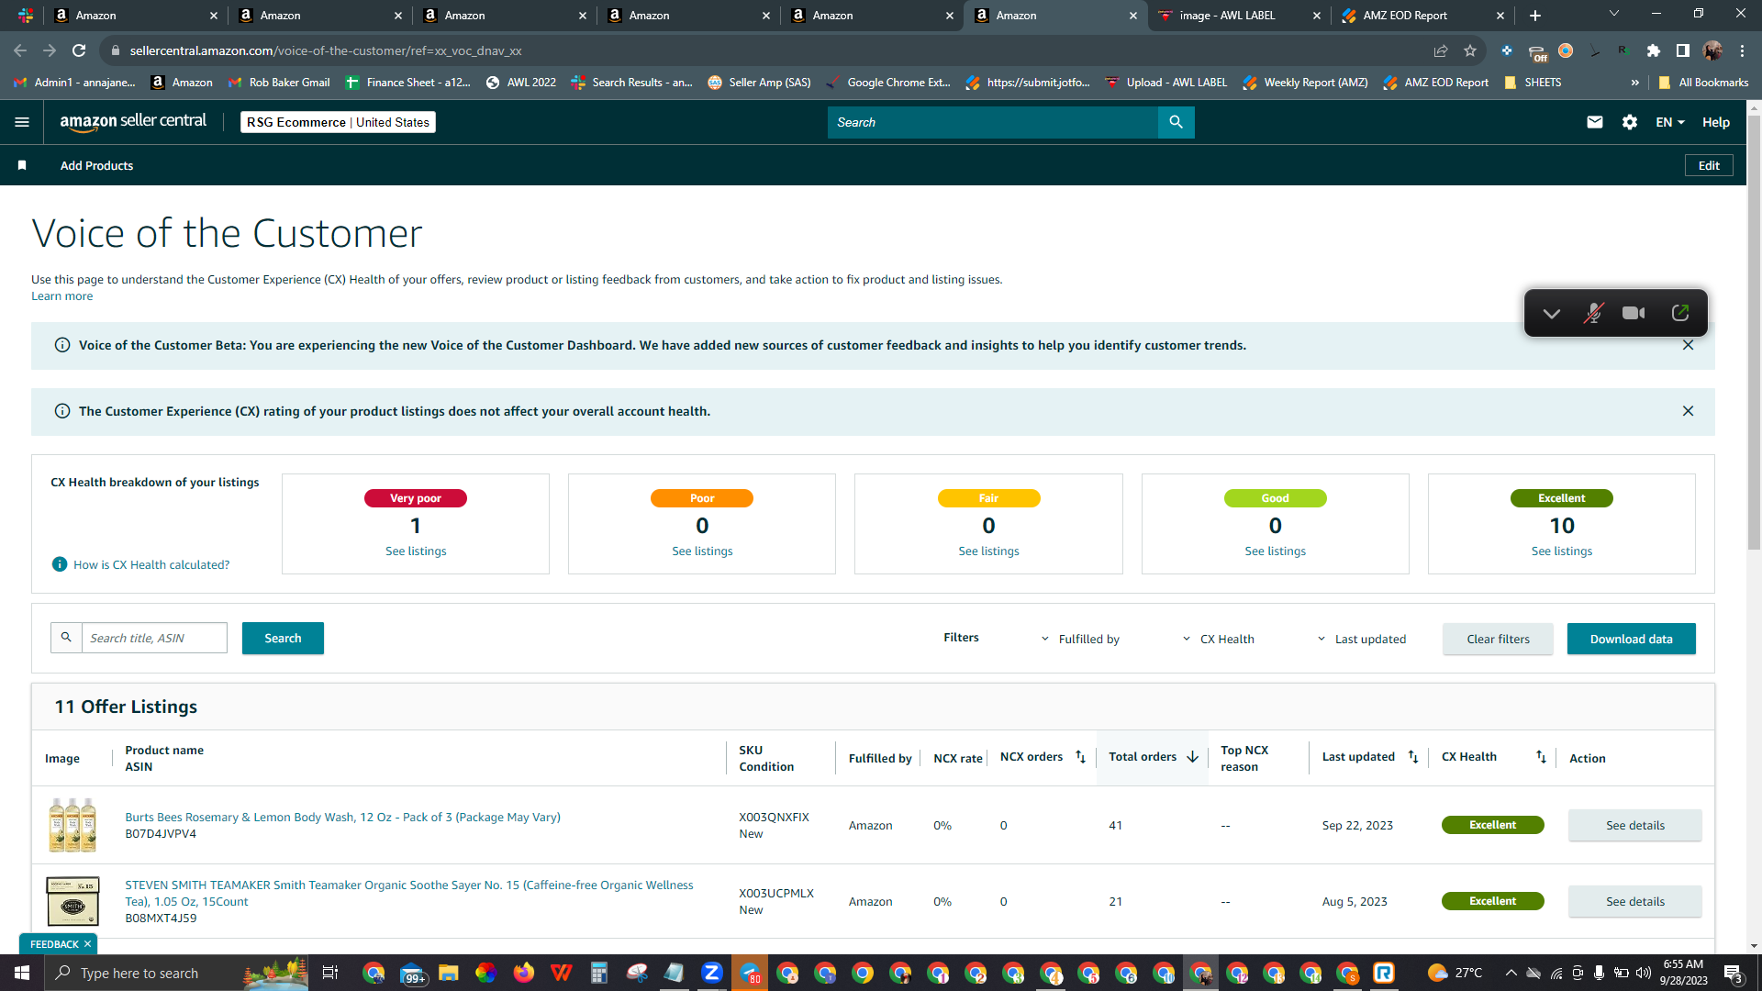
Task: Expand the Fulfilled by filter dropdown
Action: pyautogui.click(x=1079, y=639)
